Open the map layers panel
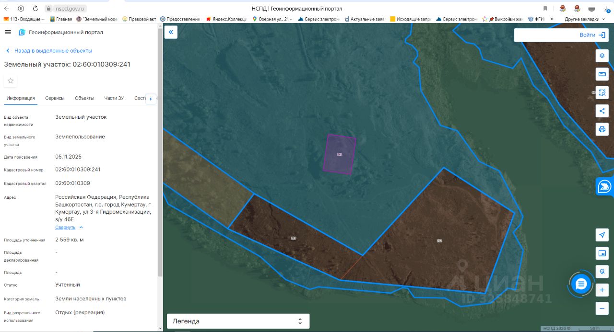The image size is (614, 332). click(602, 56)
